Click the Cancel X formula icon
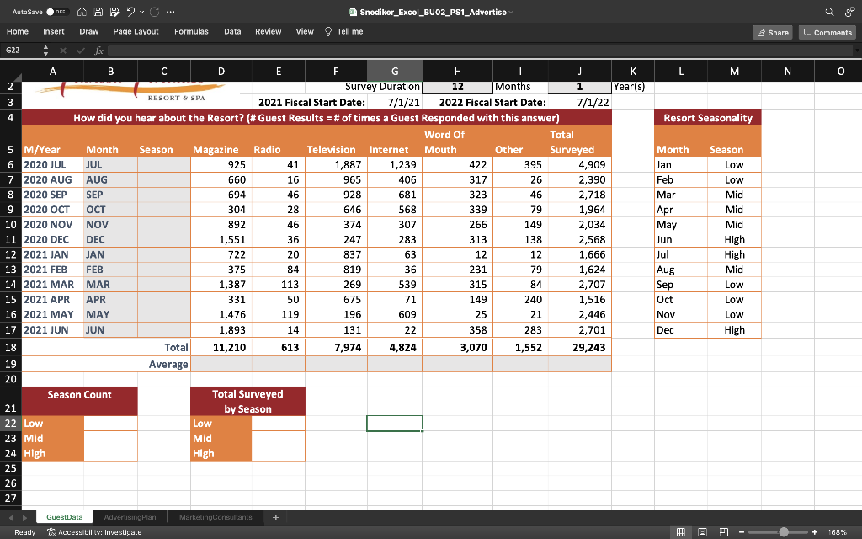This screenshot has height=539, width=862. [62, 50]
